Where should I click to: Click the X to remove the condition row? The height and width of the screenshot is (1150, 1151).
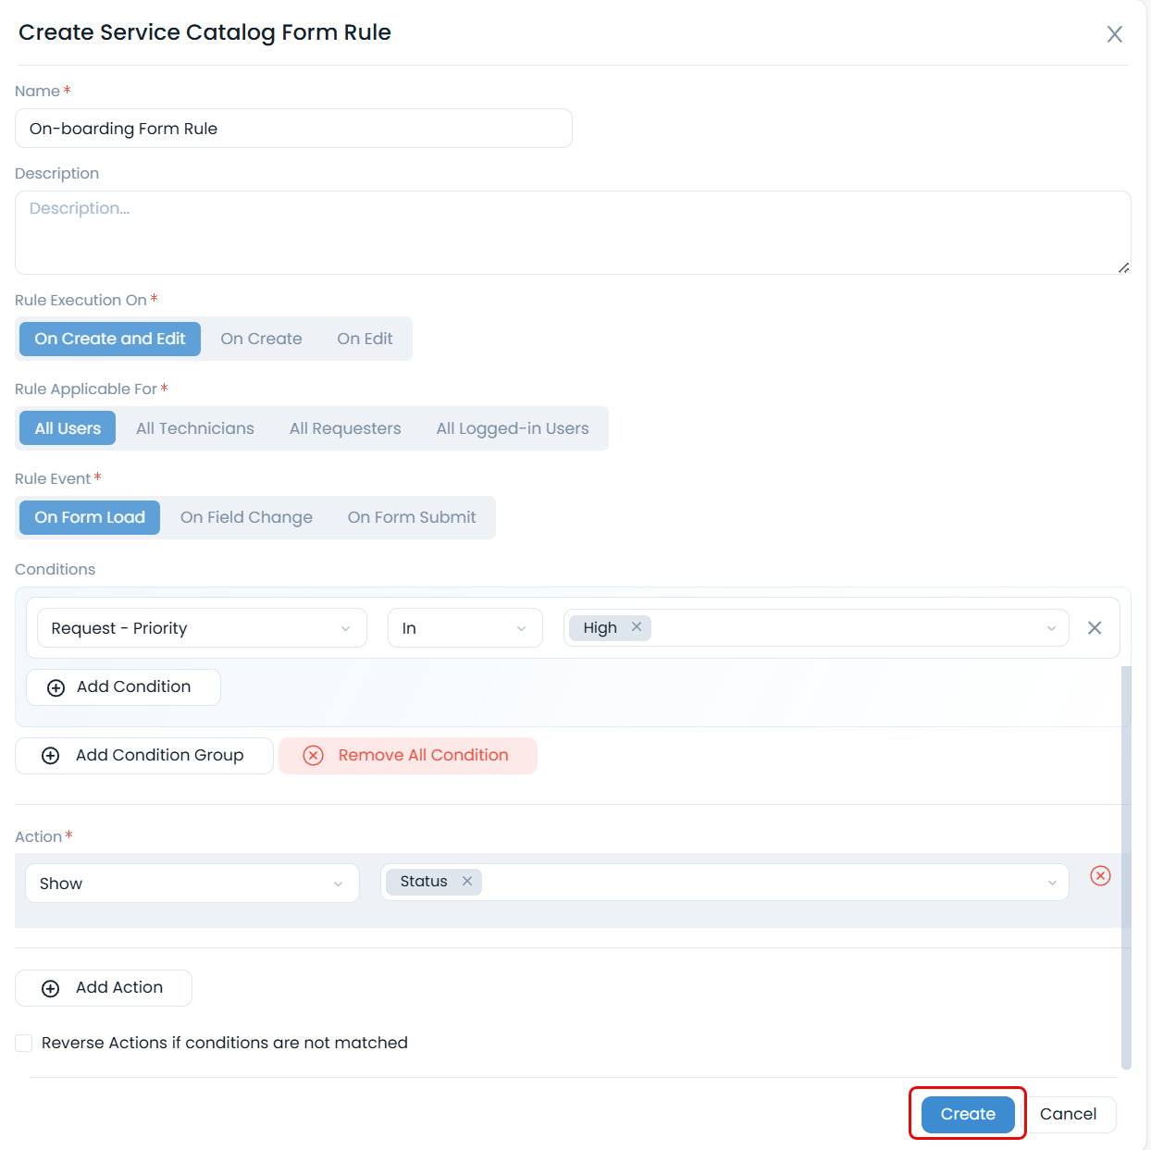coord(1095,627)
